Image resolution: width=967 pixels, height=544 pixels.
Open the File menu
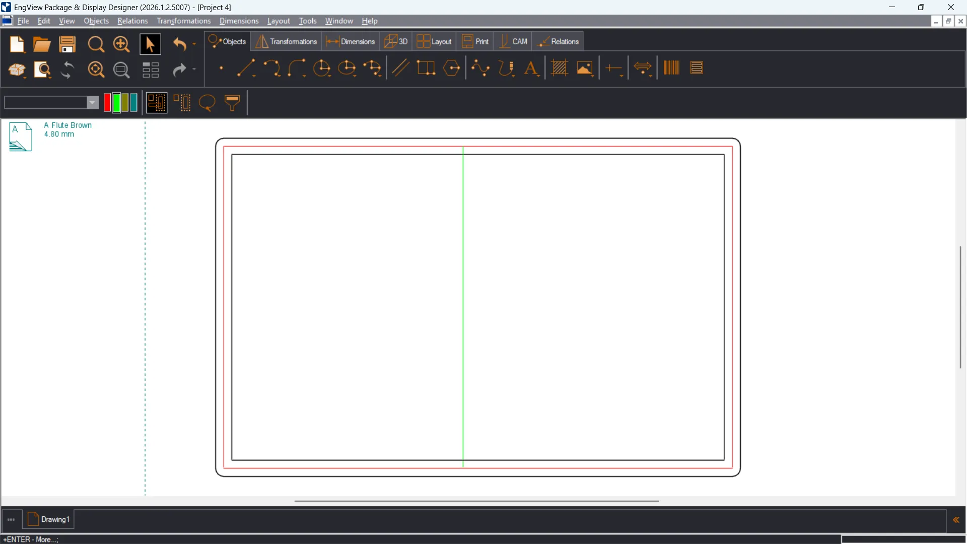[x=23, y=21]
